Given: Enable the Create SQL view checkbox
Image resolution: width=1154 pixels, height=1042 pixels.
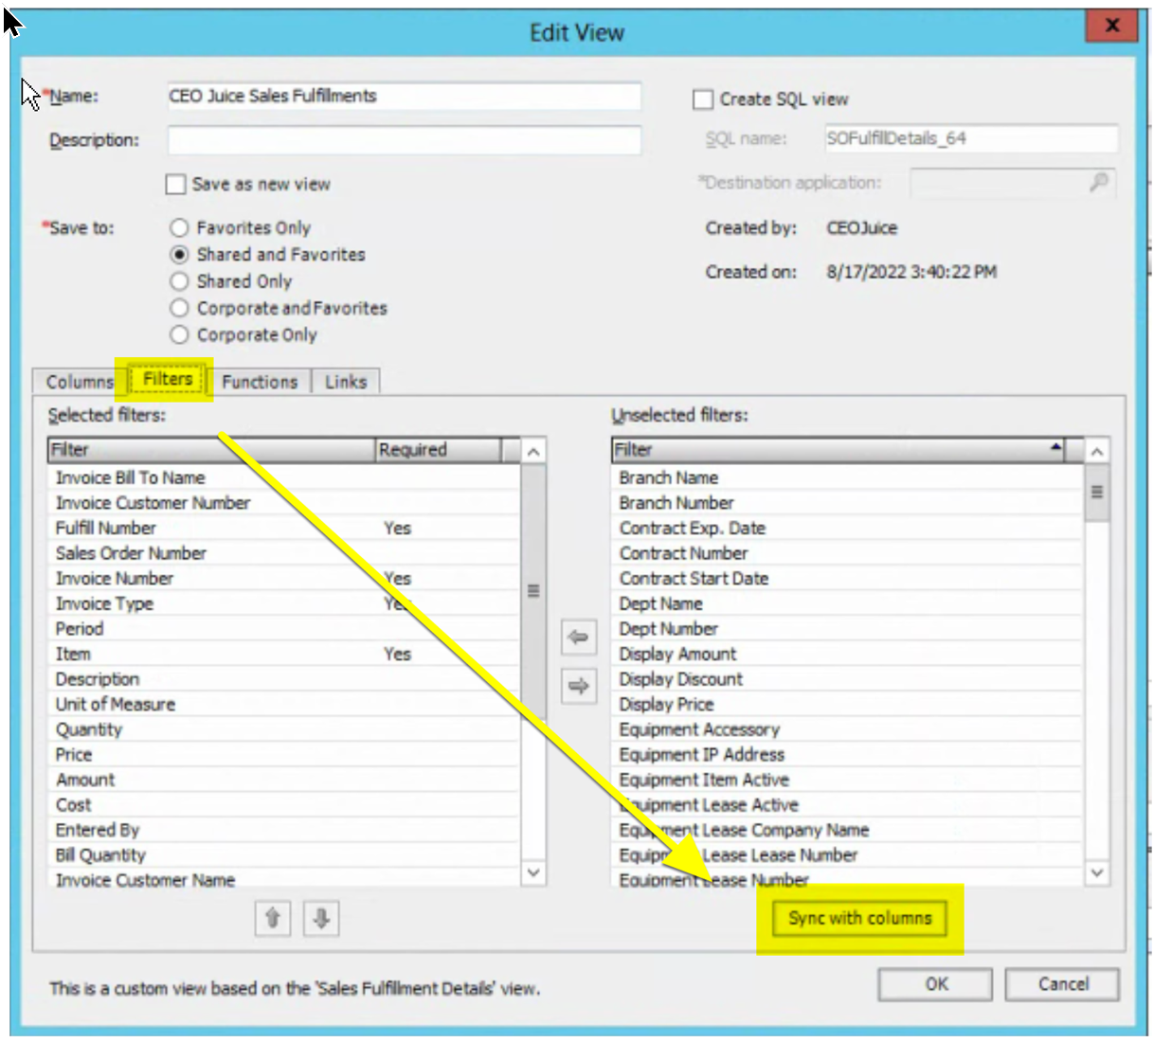Looking at the screenshot, I should tap(703, 99).
